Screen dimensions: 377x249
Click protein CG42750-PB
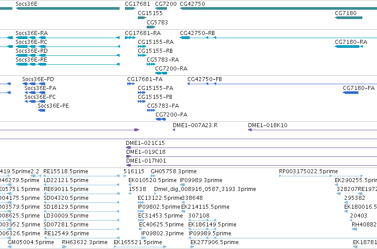point(282,84)
